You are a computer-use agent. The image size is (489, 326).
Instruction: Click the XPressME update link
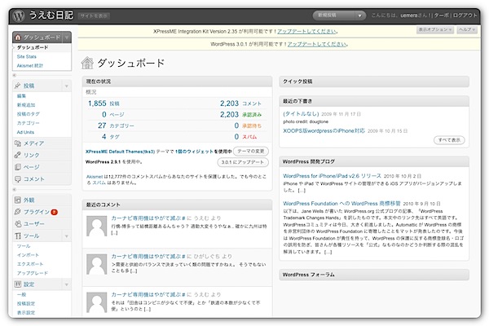coord(307,31)
